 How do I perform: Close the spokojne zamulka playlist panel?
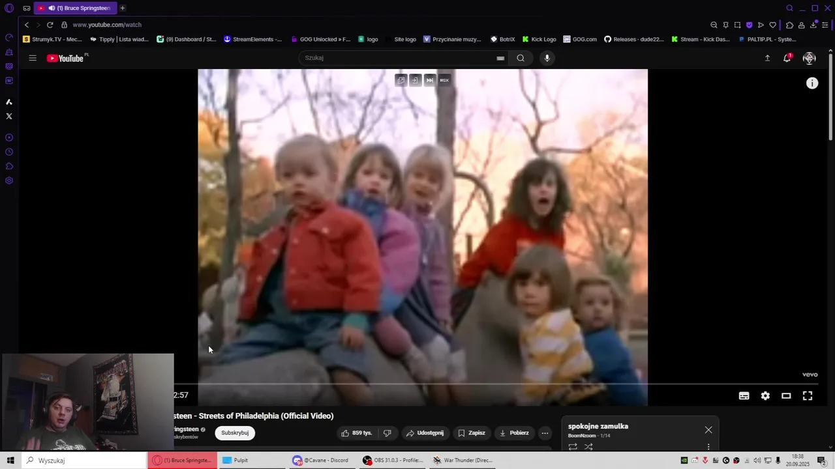point(708,430)
